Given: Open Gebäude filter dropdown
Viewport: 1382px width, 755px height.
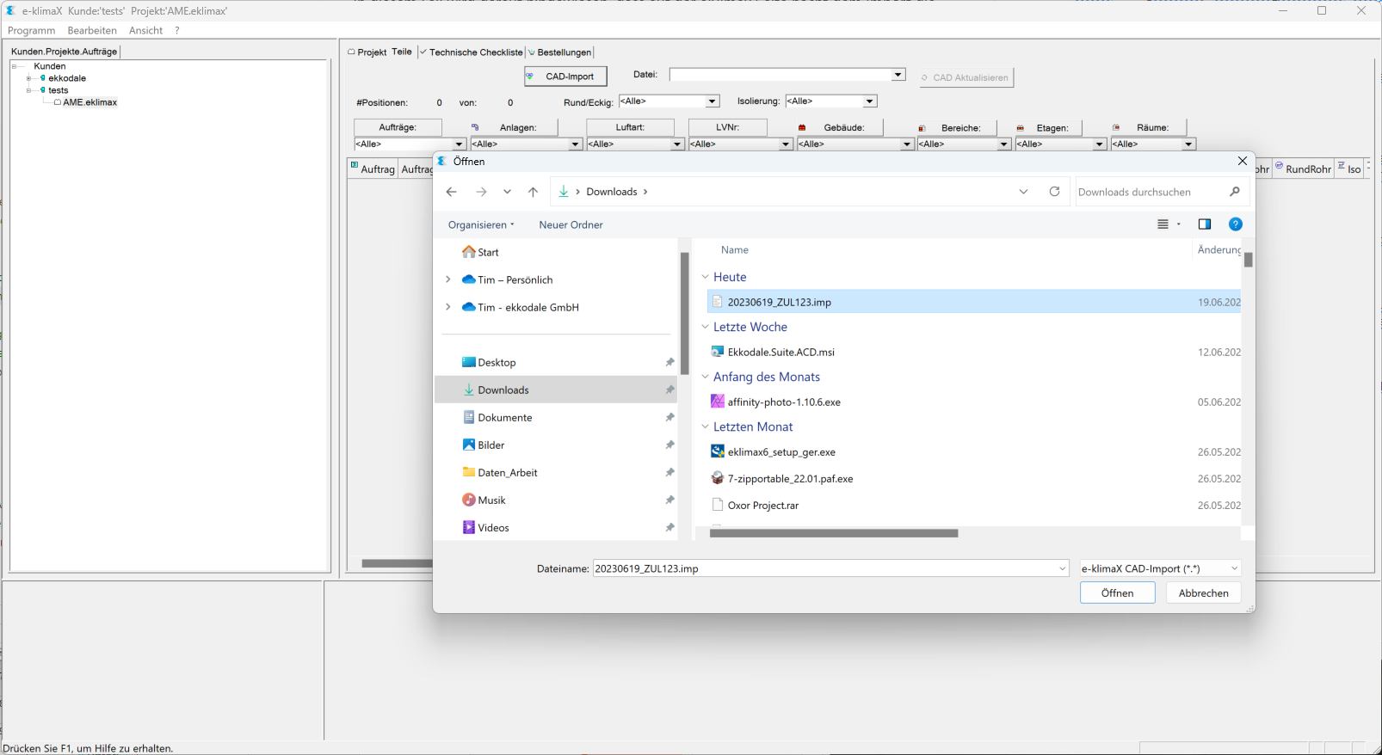Looking at the screenshot, I should pos(907,144).
